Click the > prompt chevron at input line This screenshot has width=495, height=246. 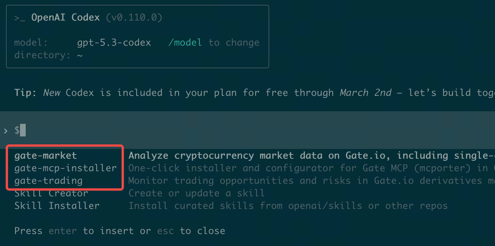[5, 131]
